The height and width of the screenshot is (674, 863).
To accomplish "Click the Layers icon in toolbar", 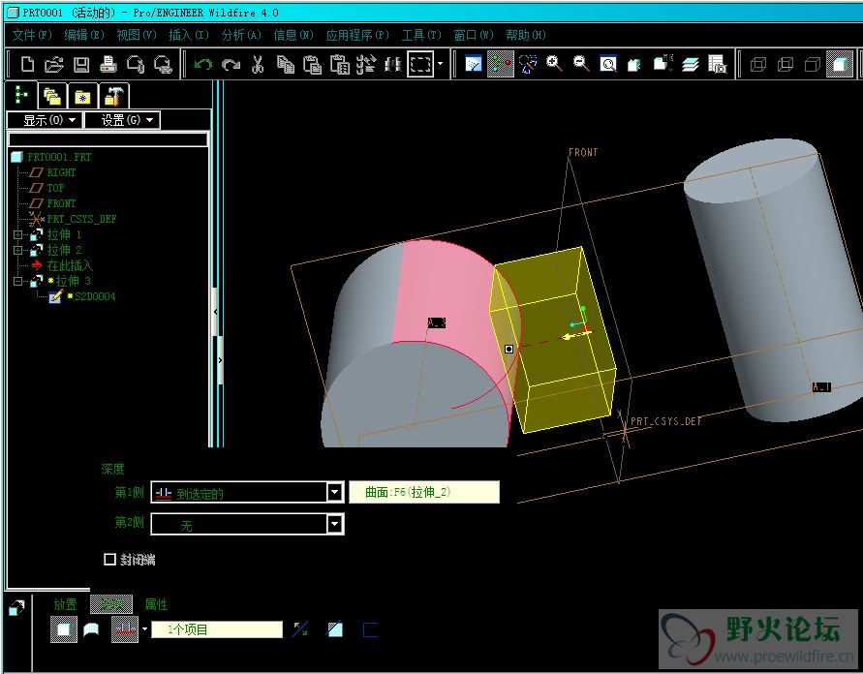I will tap(691, 64).
